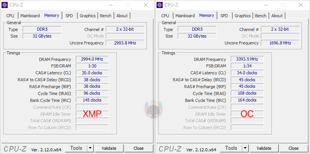
Task: Click tRP value 38 clocks in left window
Action: coord(92,87)
